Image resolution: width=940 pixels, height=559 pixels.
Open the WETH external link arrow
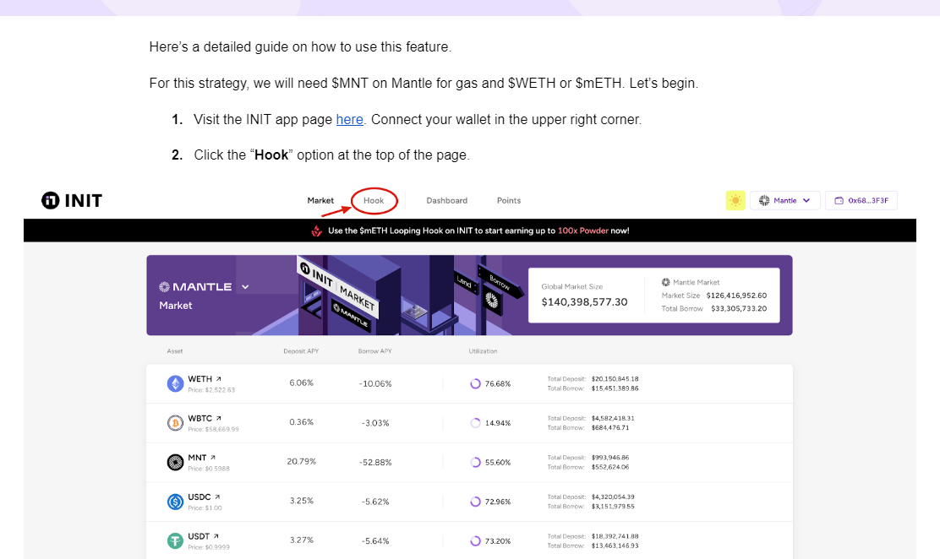(219, 378)
